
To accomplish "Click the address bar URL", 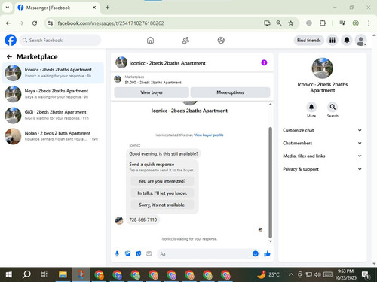I will click(x=111, y=23).
